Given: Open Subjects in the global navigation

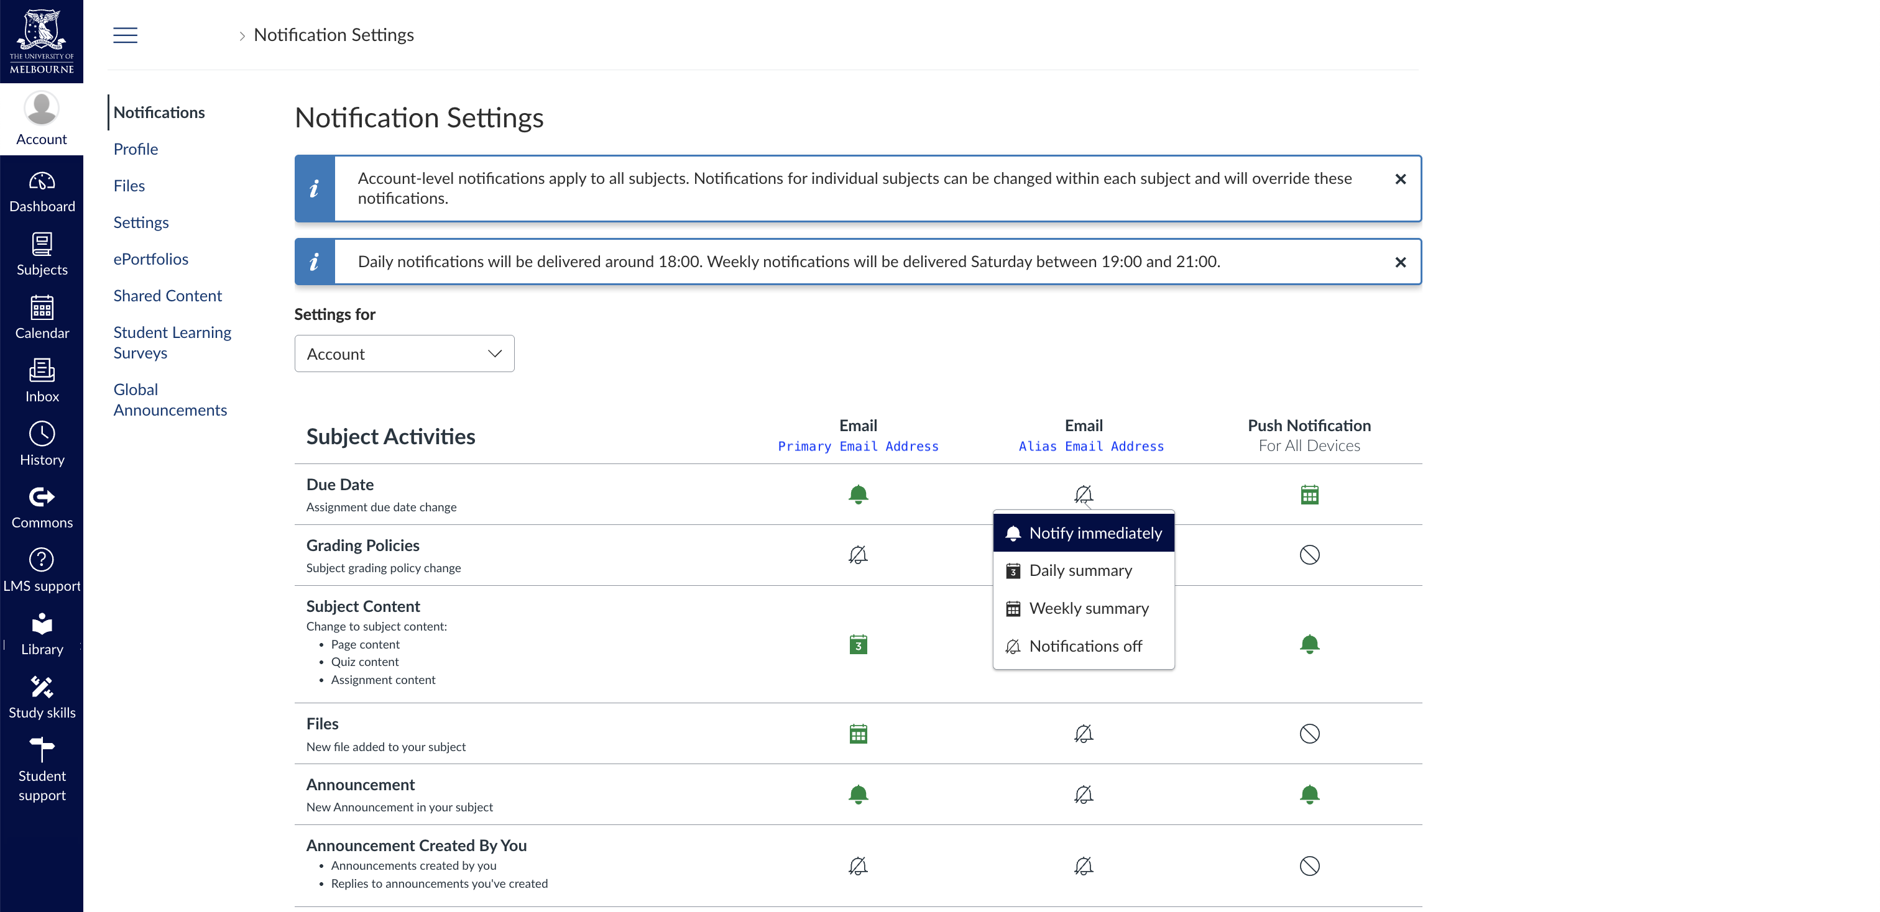Looking at the screenshot, I should (x=42, y=256).
